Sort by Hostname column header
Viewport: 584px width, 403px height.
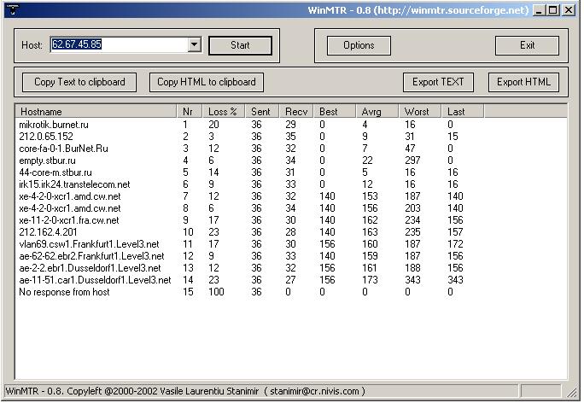point(96,112)
